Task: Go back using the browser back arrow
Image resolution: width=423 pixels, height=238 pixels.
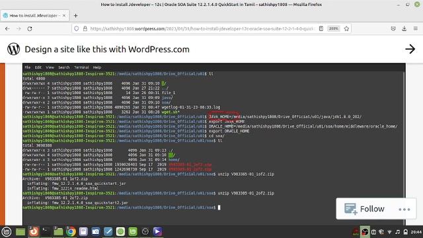Action: click(x=7, y=28)
